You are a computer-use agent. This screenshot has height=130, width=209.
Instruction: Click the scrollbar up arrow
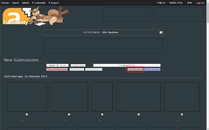(208, 2)
